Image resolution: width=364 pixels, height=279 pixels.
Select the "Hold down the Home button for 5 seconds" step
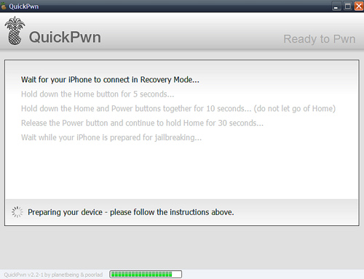[x=98, y=94]
